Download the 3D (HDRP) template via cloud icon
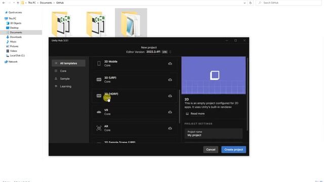 [x=170, y=96]
